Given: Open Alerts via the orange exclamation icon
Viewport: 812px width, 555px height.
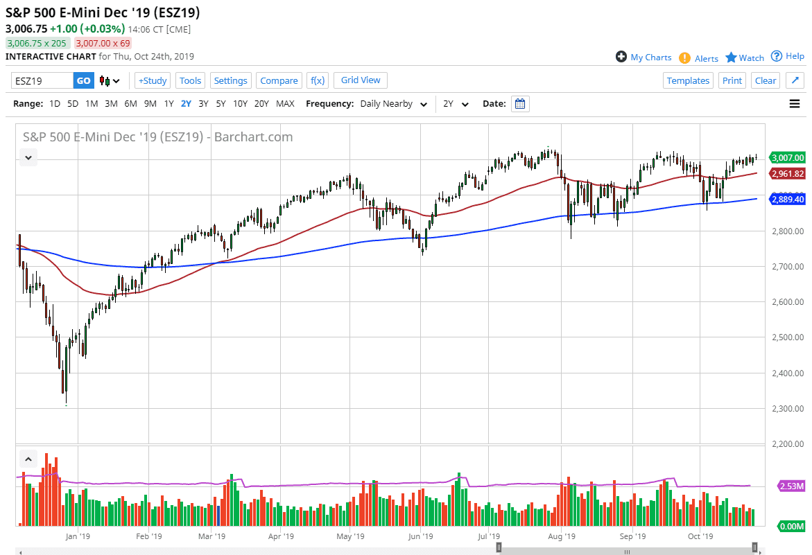Looking at the screenshot, I should [686, 58].
